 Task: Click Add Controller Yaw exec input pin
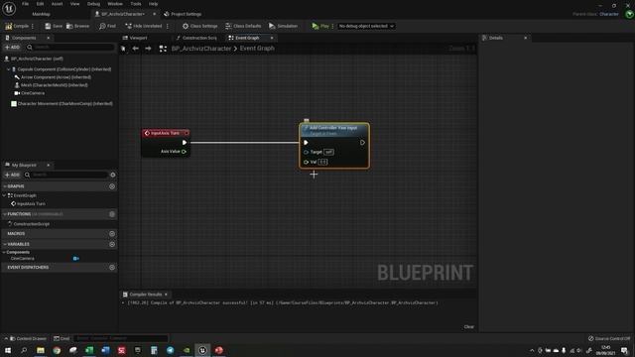[x=306, y=143]
